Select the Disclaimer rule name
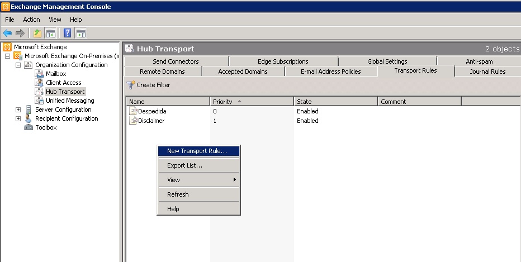This screenshot has height=262, width=521. [151, 121]
